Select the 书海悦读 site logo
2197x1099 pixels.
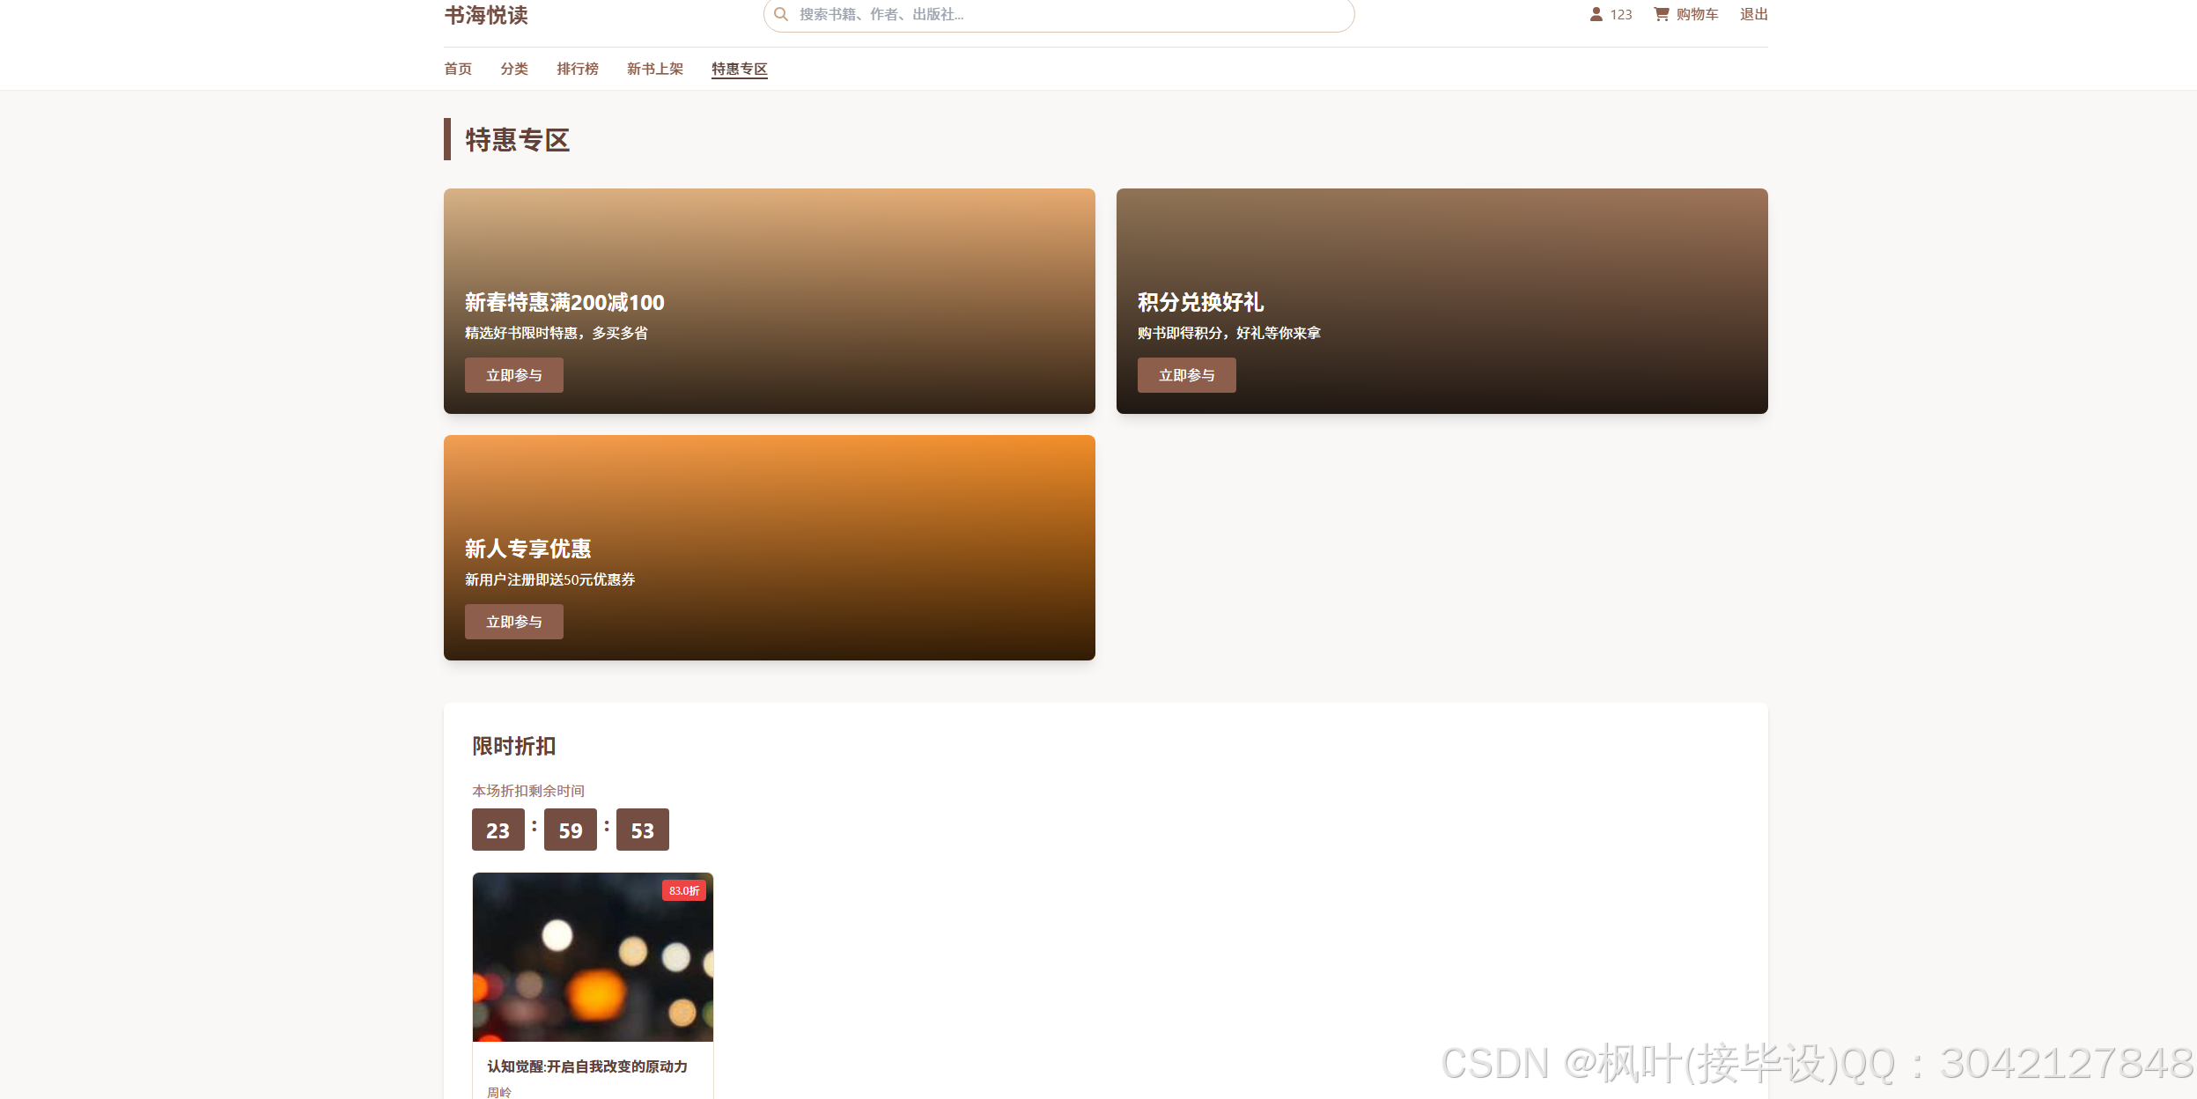(485, 14)
